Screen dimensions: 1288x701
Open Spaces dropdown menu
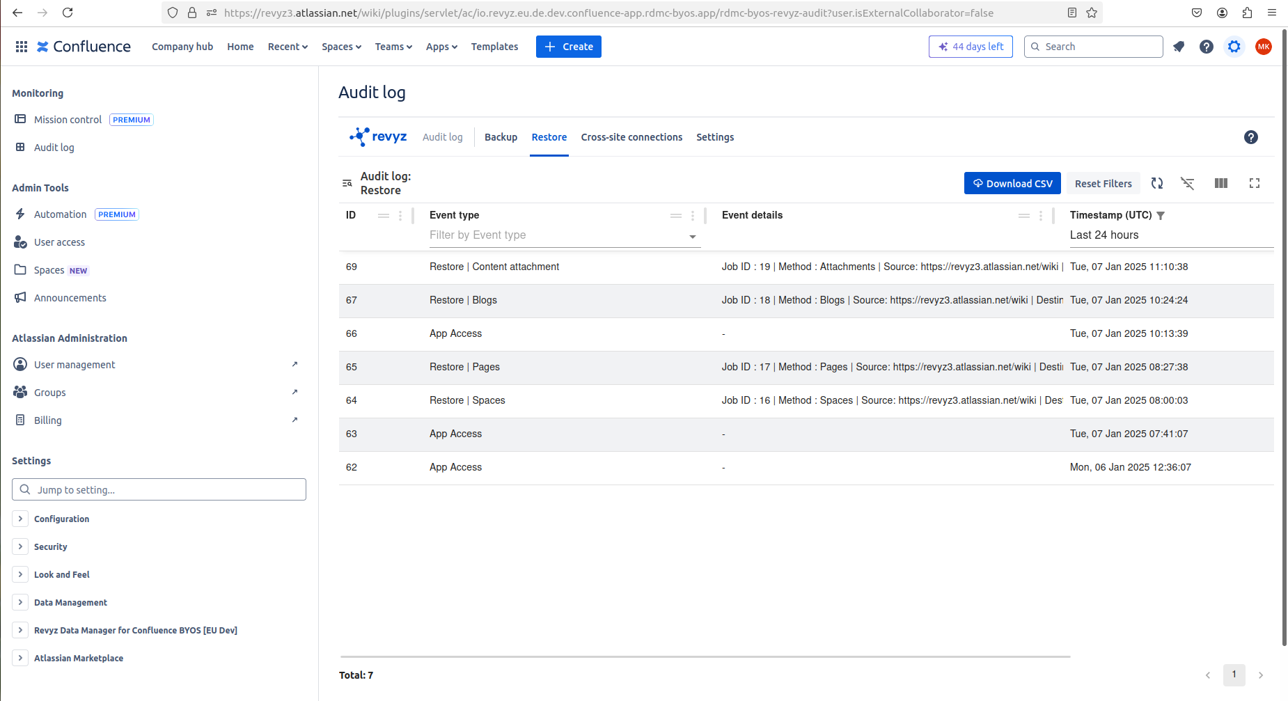point(341,47)
